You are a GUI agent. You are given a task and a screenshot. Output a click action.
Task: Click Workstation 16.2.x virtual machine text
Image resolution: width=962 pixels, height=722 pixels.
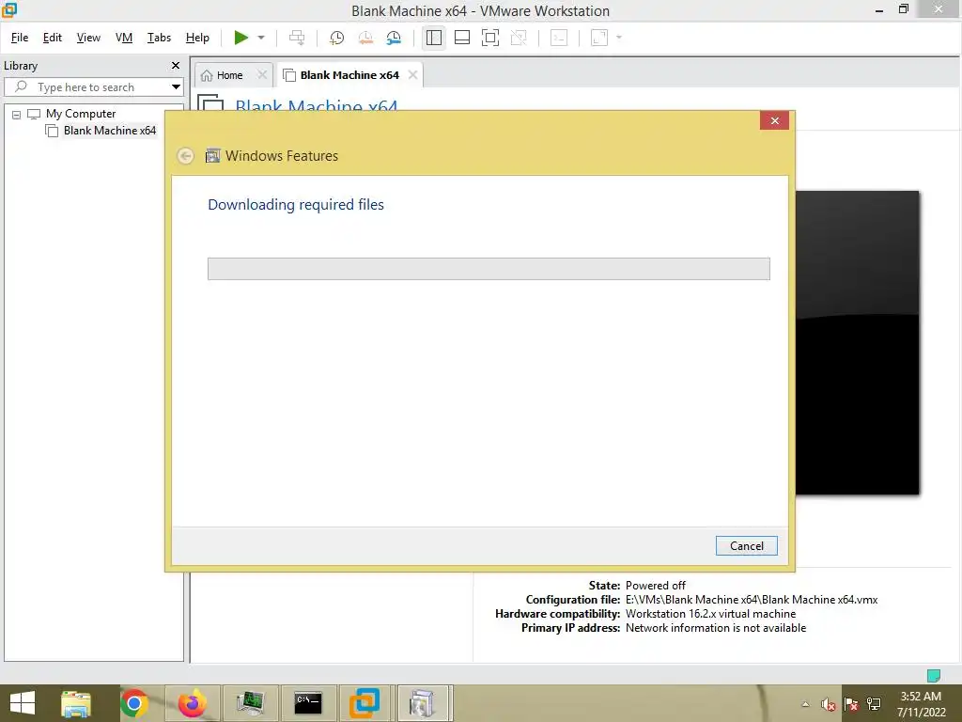(710, 614)
